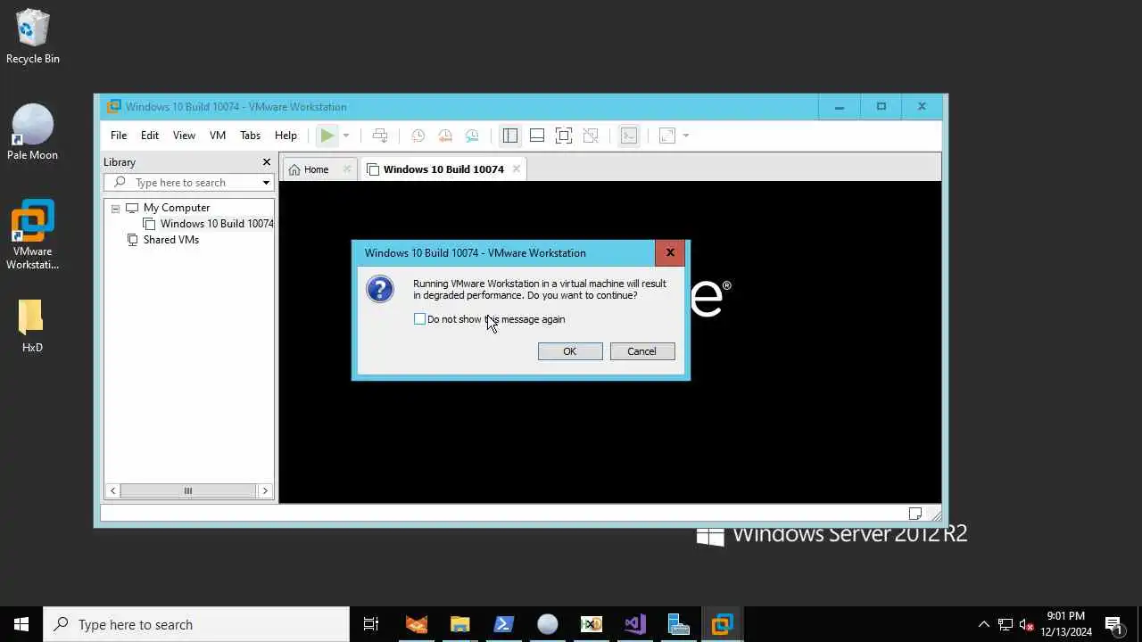Viewport: 1142px width, 642px height.
Task: Open the Action Center notifications icon
Action: [1113, 624]
